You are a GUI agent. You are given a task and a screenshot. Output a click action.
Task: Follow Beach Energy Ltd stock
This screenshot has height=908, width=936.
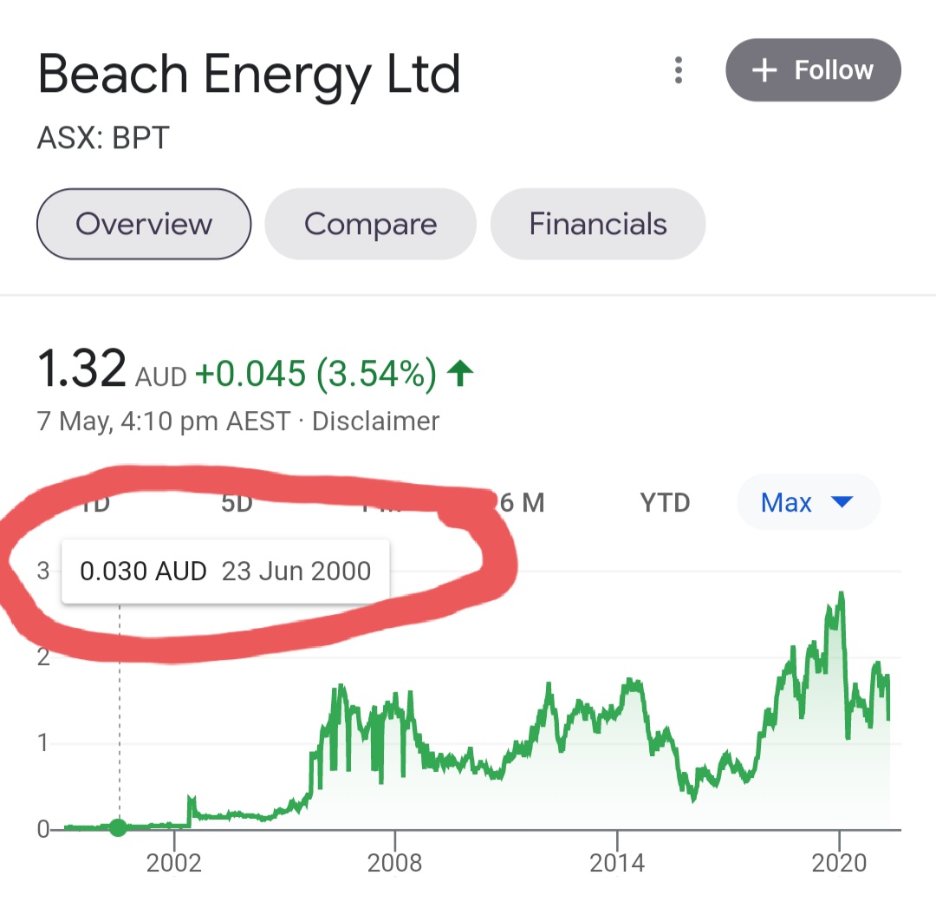pyautogui.click(x=813, y=70)
